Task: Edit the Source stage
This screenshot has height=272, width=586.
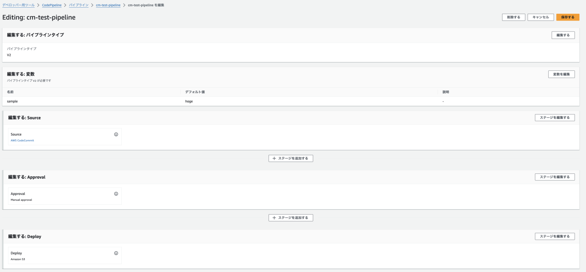Action: 554,117
